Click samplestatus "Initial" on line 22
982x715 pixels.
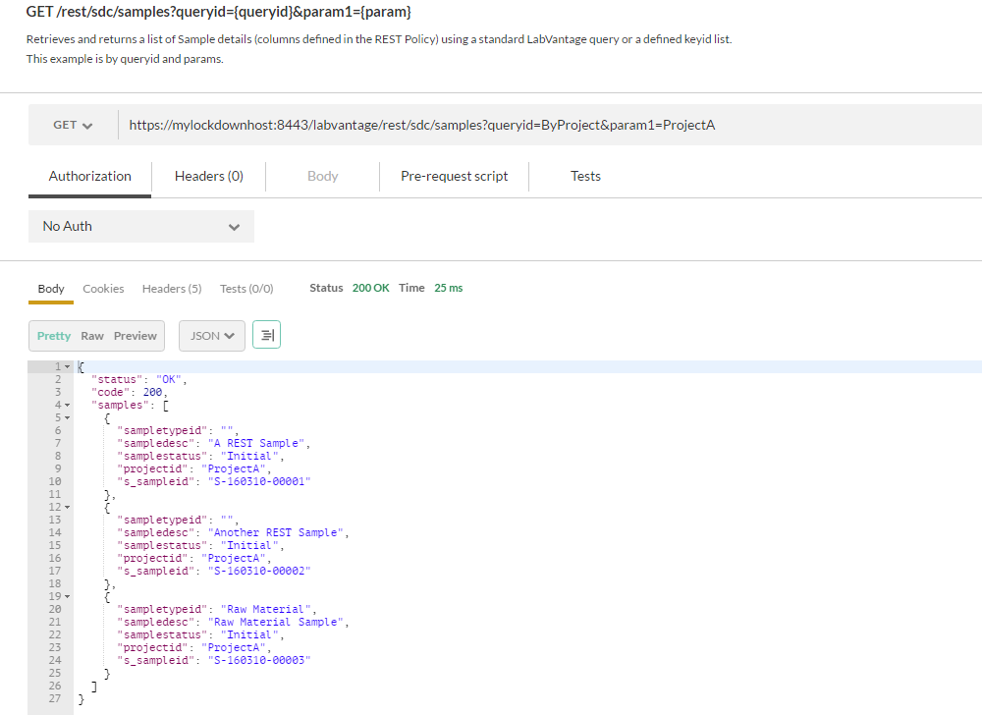coord(249,634)
